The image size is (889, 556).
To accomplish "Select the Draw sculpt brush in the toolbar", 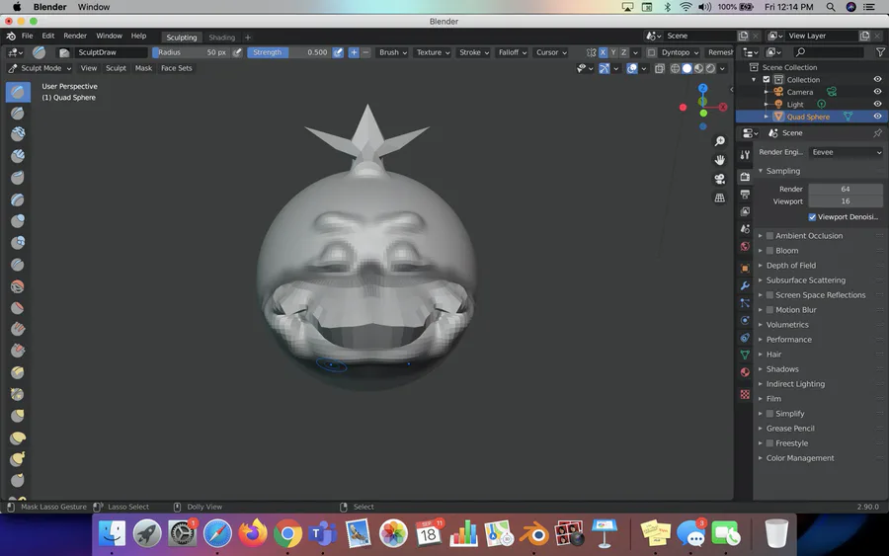I will tap(18, 92).
